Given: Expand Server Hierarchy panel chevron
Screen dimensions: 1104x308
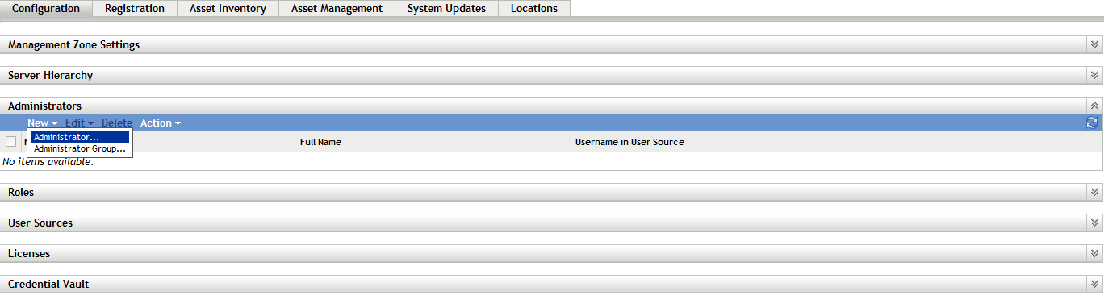Looking at the screenshot, I should click(x=1094, y=75).
